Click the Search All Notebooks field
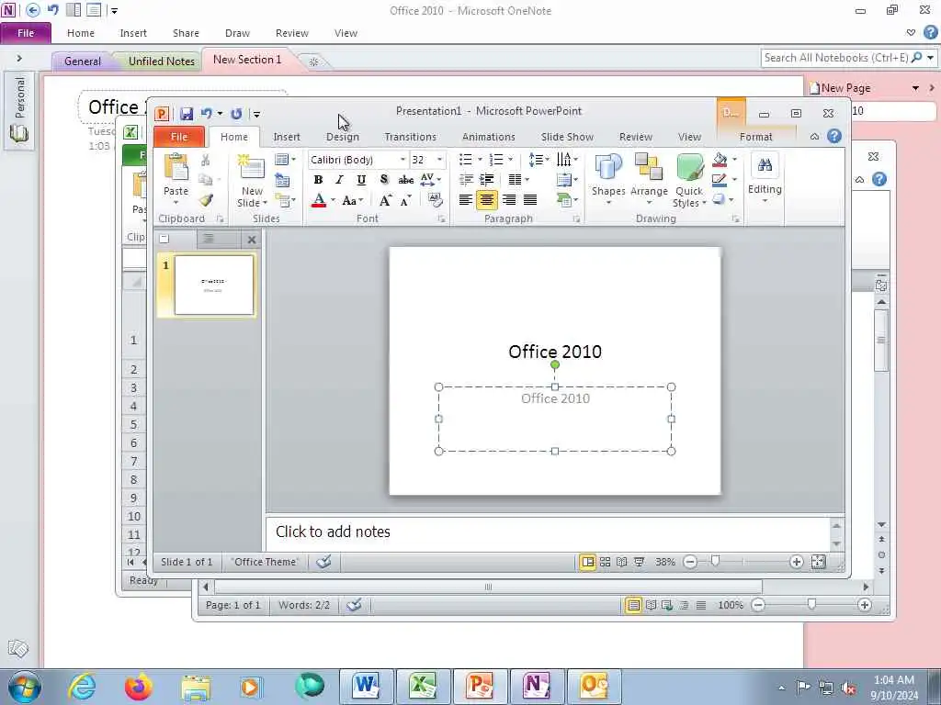941x705 pixels. click(837, 58)
